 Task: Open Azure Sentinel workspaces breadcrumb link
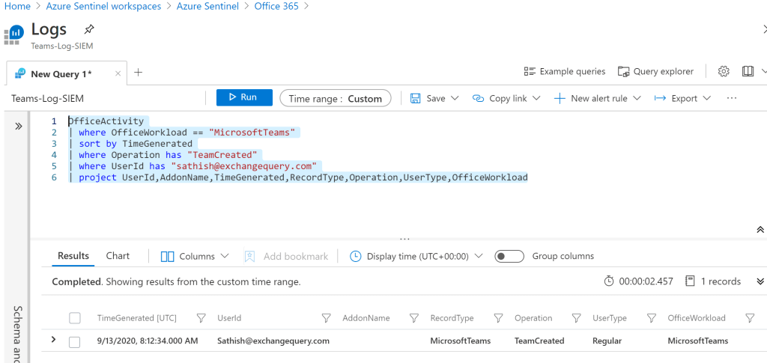pyautogui.click(x=103, y=6)
